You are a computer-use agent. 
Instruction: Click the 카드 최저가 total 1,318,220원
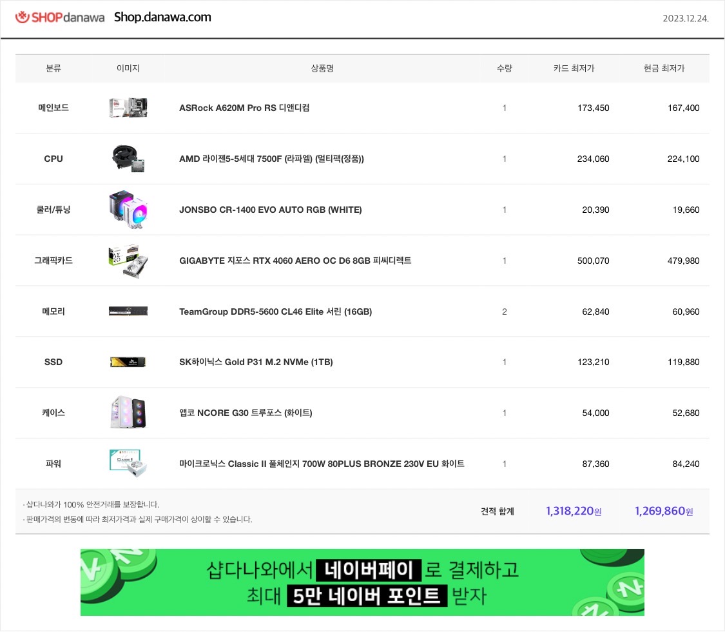coord(574,511)
